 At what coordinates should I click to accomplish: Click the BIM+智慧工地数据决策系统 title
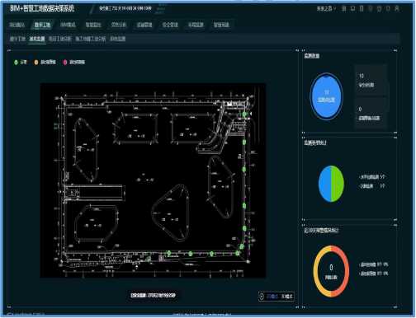pos(42,8)
